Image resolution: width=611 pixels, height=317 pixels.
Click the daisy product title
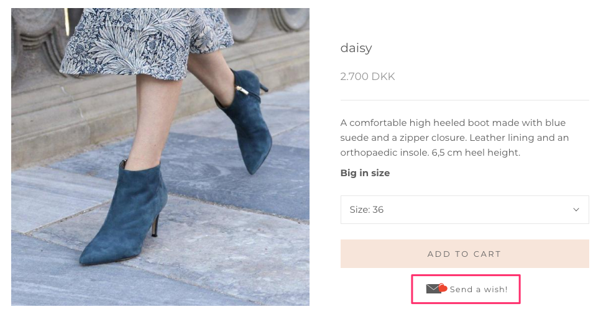[x=356, y=48]
